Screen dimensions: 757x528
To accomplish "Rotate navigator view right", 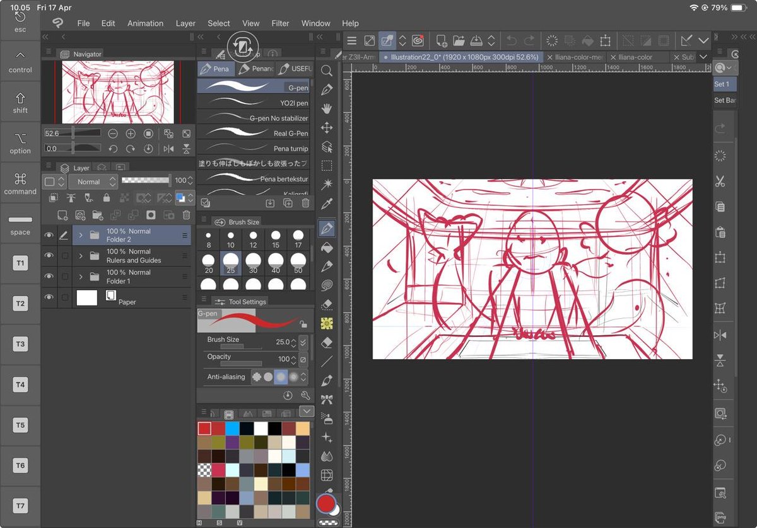I will click(x=131, y=149).
